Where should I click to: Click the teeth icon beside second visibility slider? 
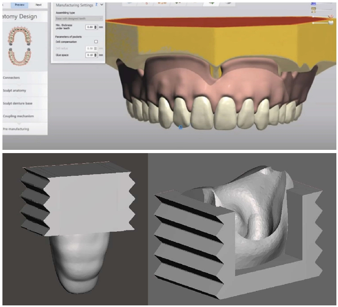point(313,10)
